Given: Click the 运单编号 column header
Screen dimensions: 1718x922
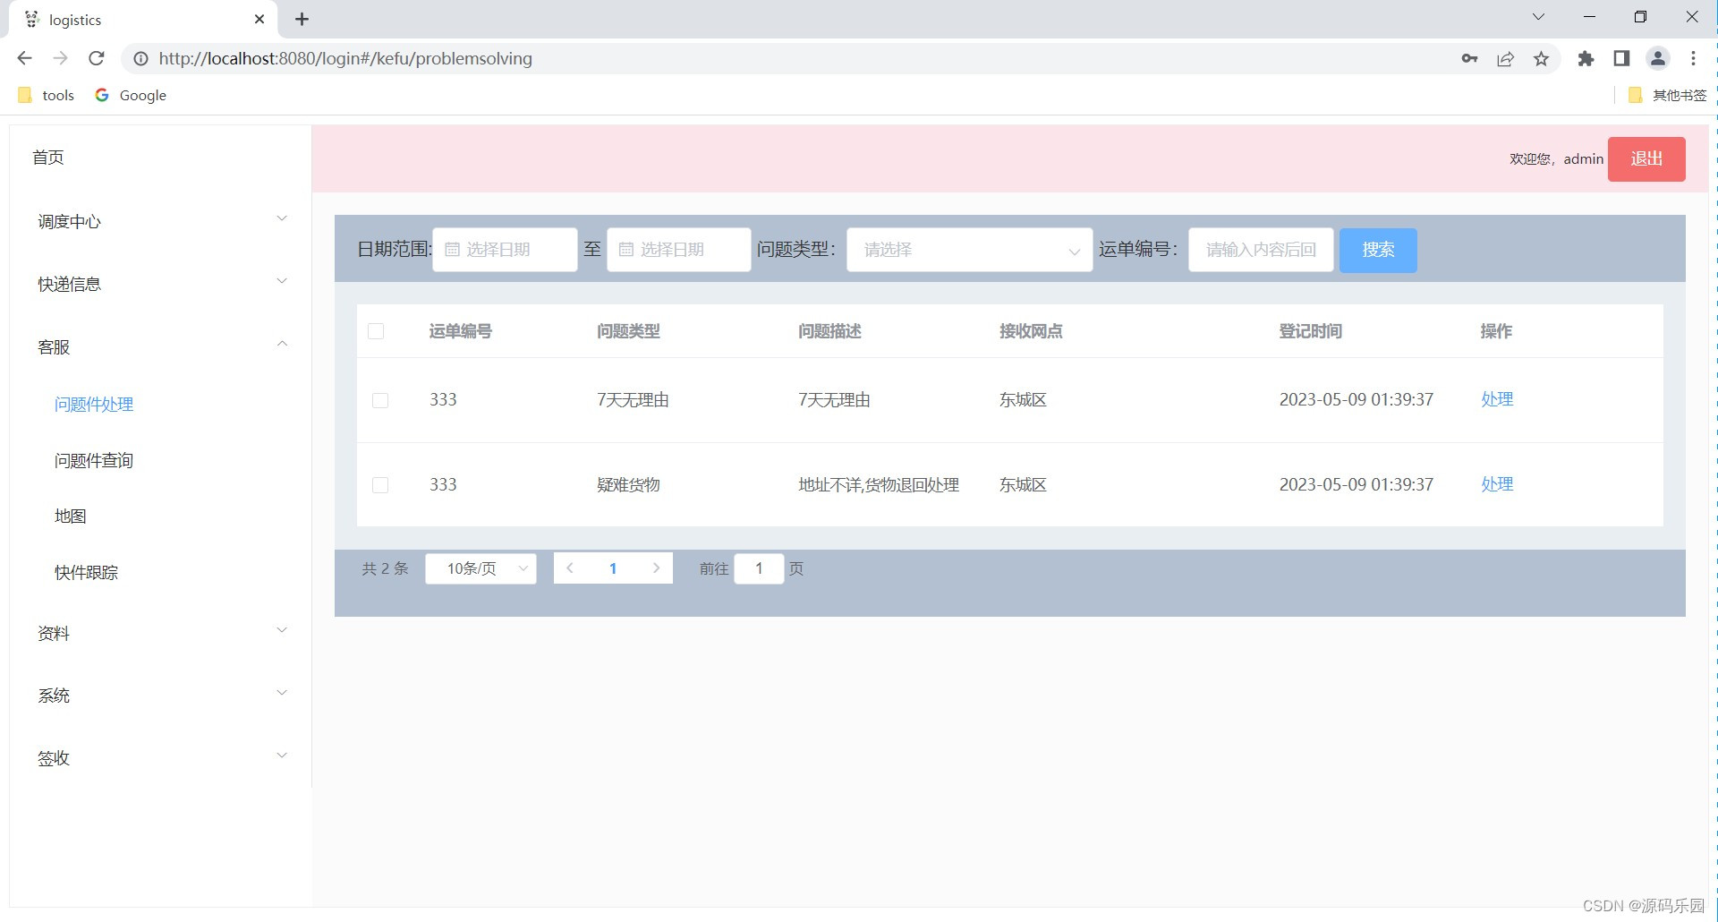Looking at the screenshot, I should (460, 331).
